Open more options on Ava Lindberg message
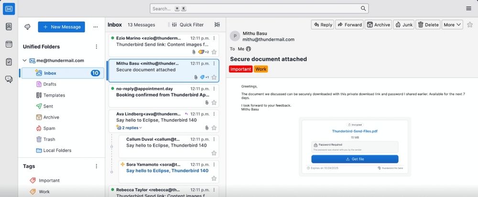This screenshot has width=478, height=197. pos(214,114)
